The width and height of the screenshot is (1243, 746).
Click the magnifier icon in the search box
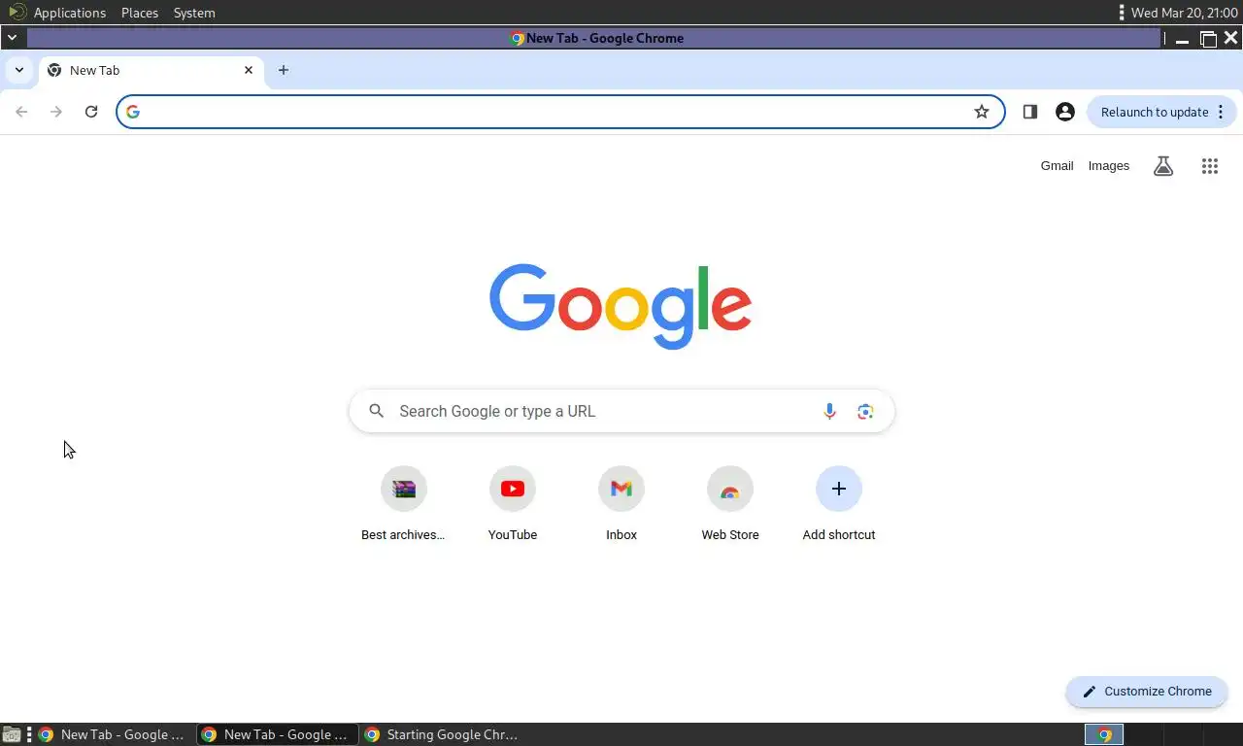pyautogui.click(x=377, y=412)
